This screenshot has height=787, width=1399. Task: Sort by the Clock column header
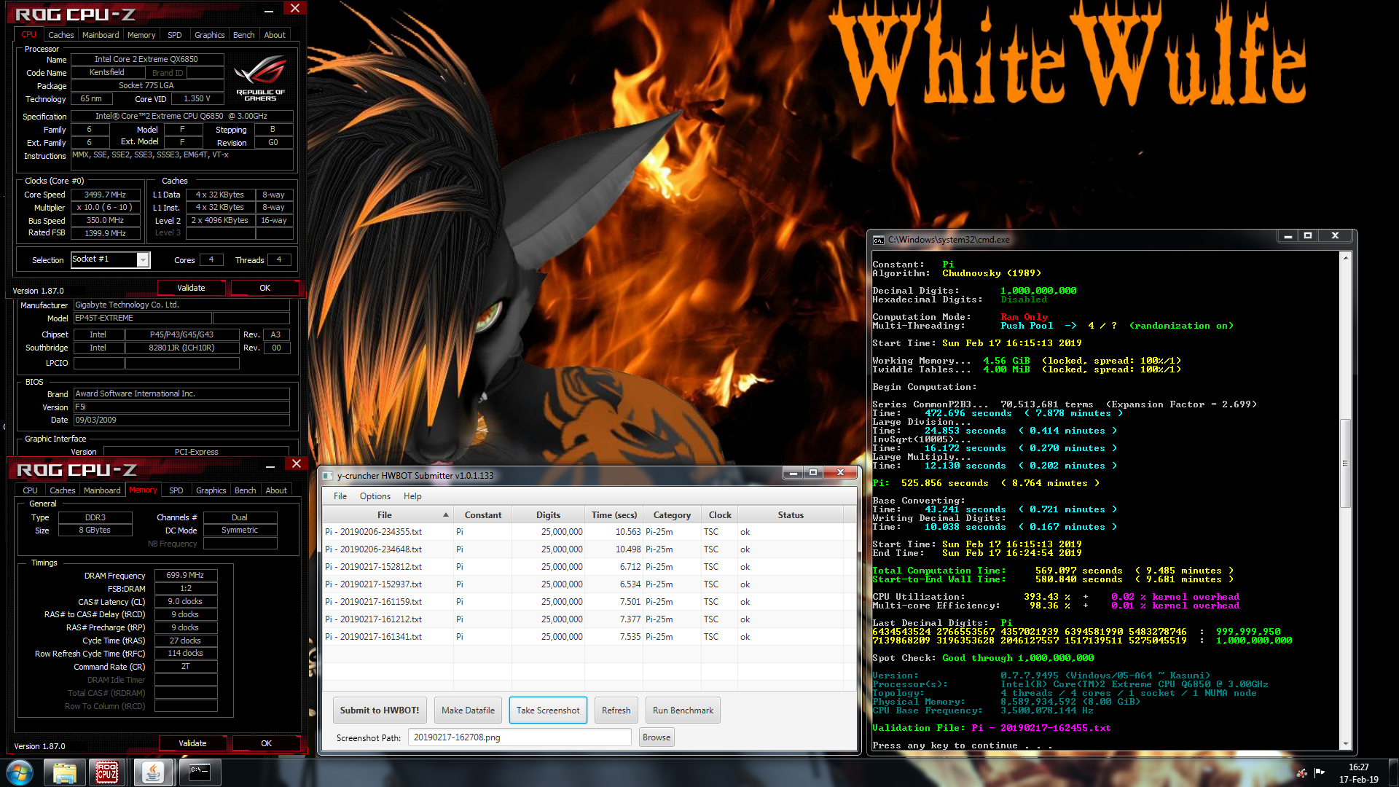[x=720, y=514]
